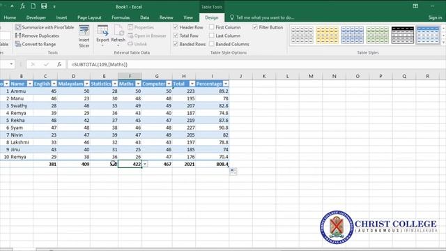
Task: Select cell with name Lakshmi
Action: (22, 142)
